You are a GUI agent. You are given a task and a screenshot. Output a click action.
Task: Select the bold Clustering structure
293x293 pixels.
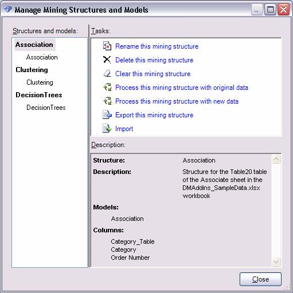pos(32,70)
